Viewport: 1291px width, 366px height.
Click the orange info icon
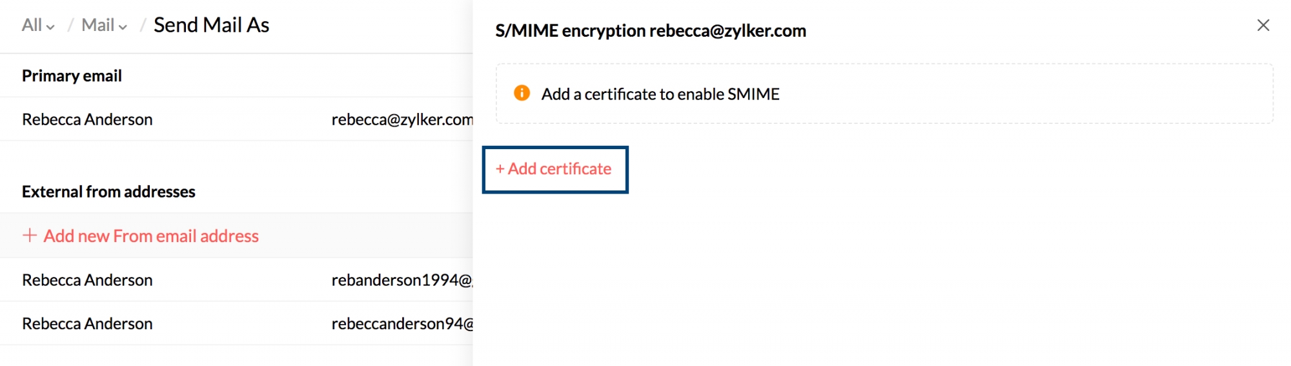522,93
